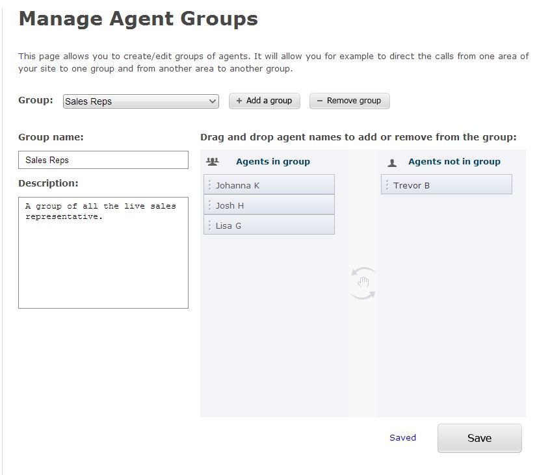The width and height of the screenshot is (550, 475).
Task: Open the Sales Reps group dropdown
Action: tap(141, 101)
